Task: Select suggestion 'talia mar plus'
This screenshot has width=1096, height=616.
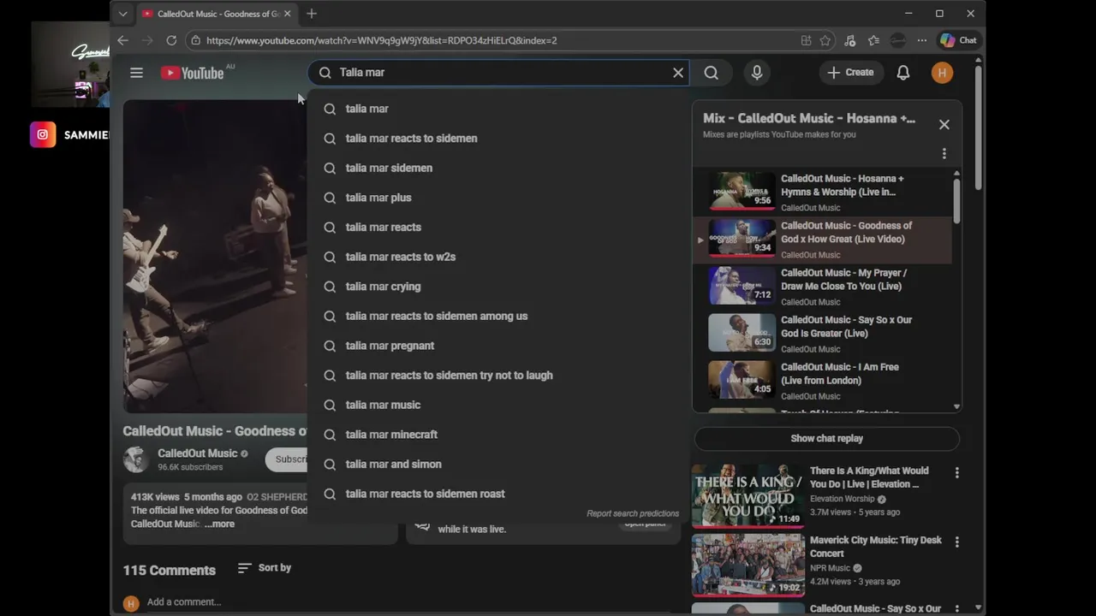Action: (x=497, y=198)
